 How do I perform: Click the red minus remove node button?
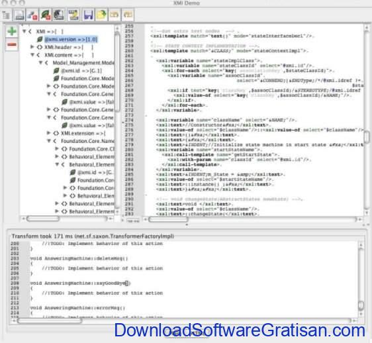(12, 44)
